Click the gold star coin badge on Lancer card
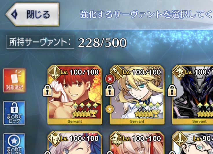This screenshot has width=213, height=154. pyautogui.click(x=110, y=109)
